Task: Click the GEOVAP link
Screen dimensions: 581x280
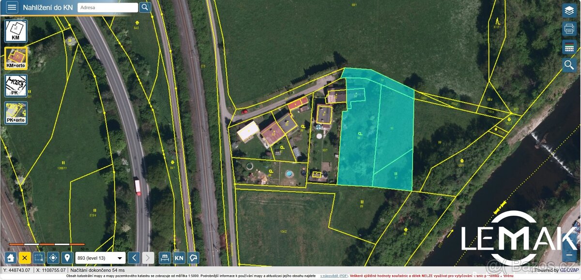Action: pyautogui.click(x=569, y=270)
